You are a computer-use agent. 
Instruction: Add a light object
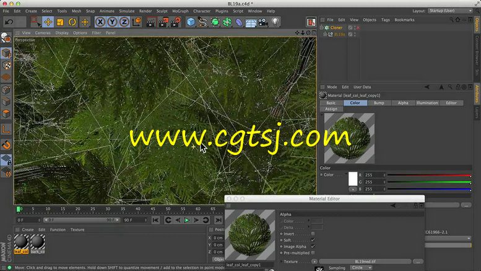click(x=275, y=22)
